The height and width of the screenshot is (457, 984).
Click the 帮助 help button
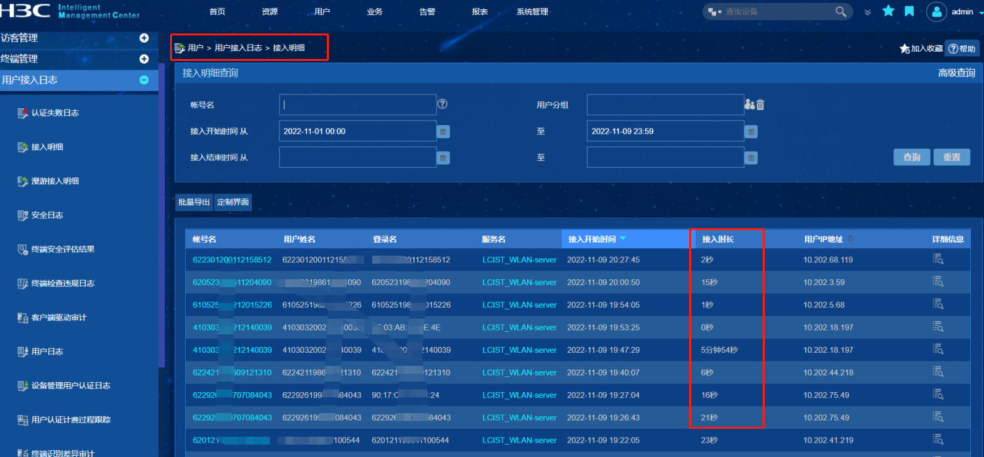click(962, 49)
